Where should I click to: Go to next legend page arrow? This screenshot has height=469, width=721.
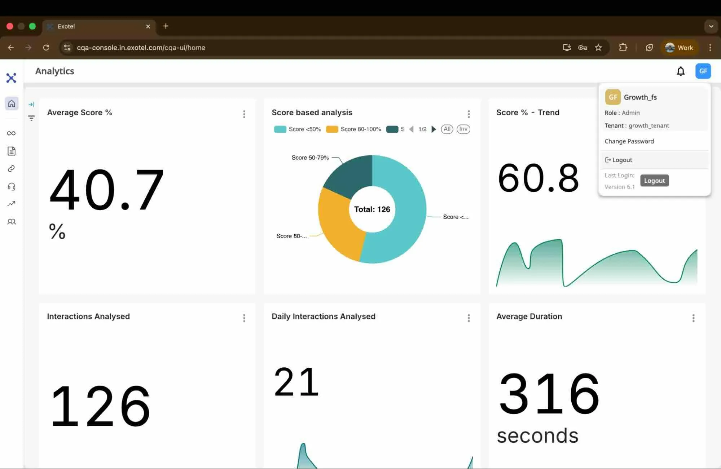pos(434,129)
